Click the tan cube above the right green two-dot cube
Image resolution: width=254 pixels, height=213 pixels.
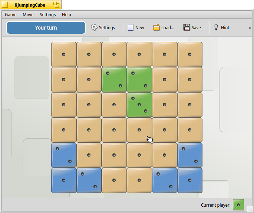tap(139, 54)
